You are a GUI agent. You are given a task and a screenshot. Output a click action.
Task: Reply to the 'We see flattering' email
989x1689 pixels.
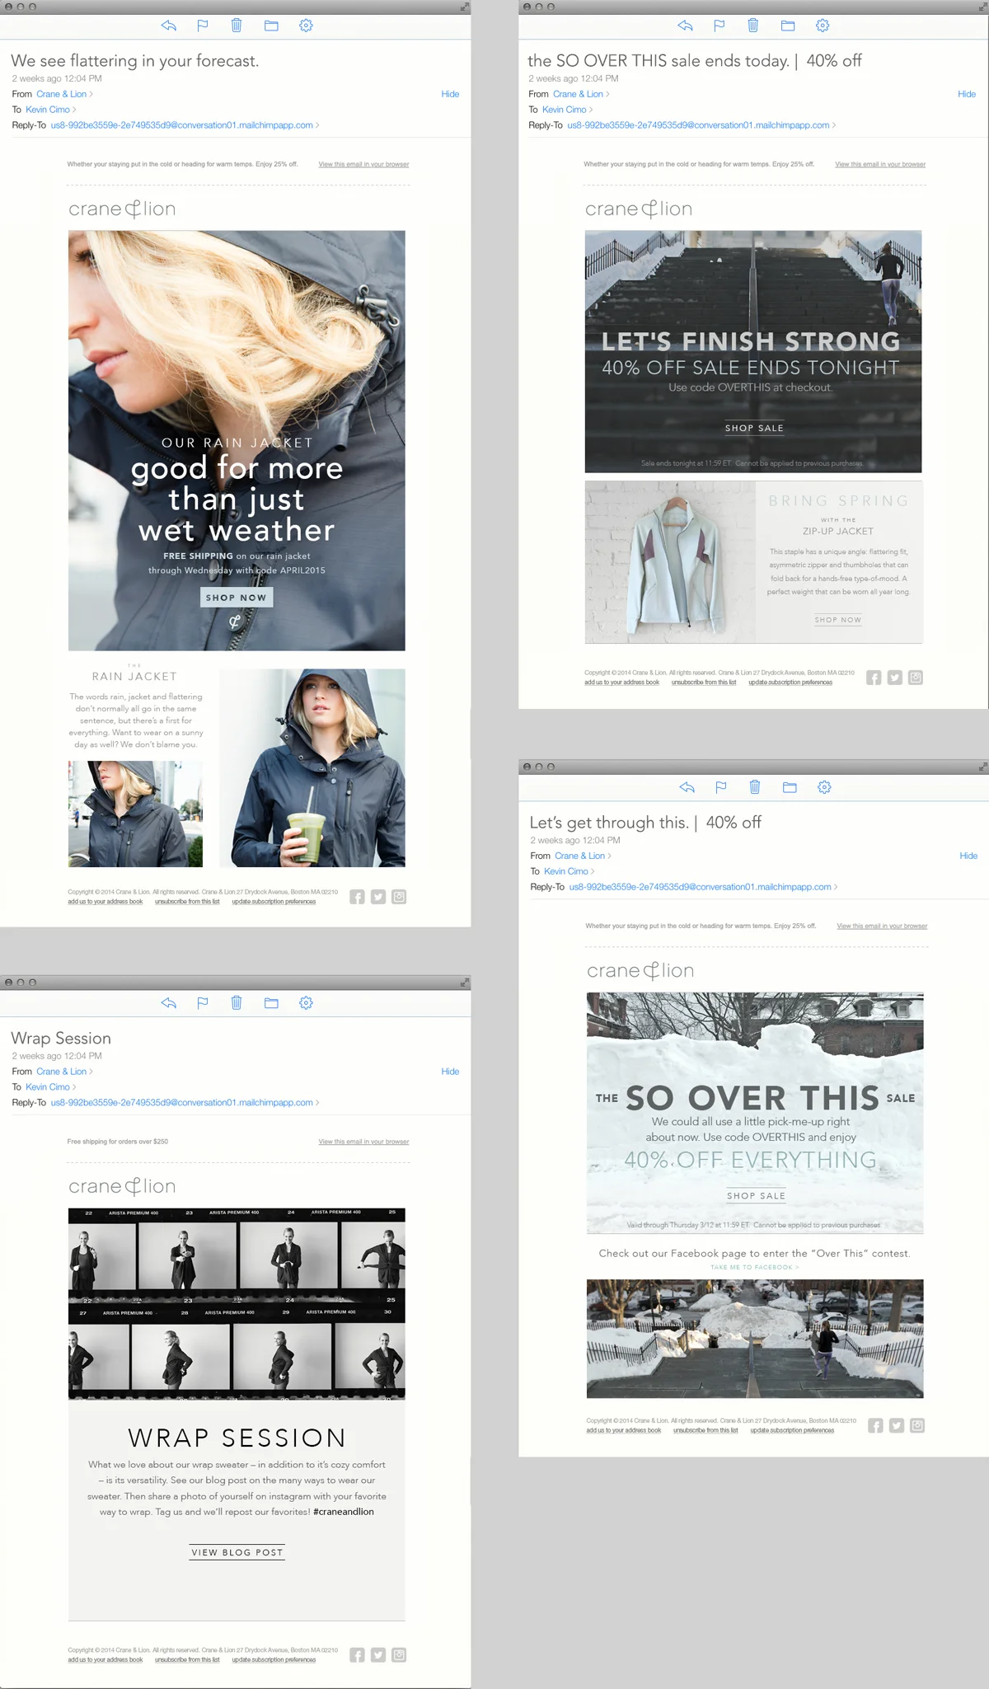coord(169,26)
